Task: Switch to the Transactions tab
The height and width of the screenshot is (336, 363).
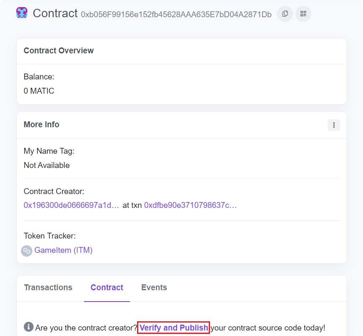Action: tap(48, 287)
